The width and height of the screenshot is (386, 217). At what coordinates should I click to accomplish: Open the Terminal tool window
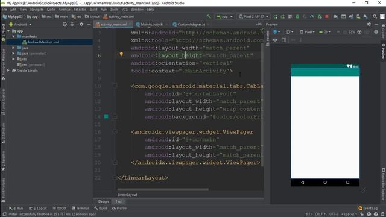click(x=80, y=208)
